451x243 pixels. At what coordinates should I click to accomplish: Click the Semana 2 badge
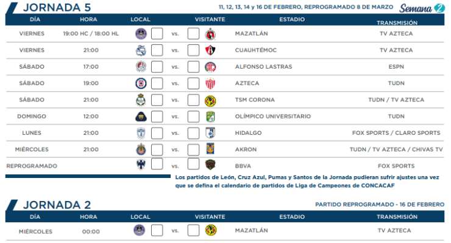(x=422, y=8)
